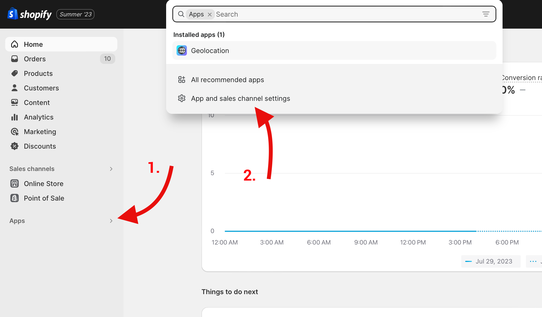The height and width of the screenshot is (317, 542).
Task: Click the 6:00 AM axis label
Action: tap(319, 242)
